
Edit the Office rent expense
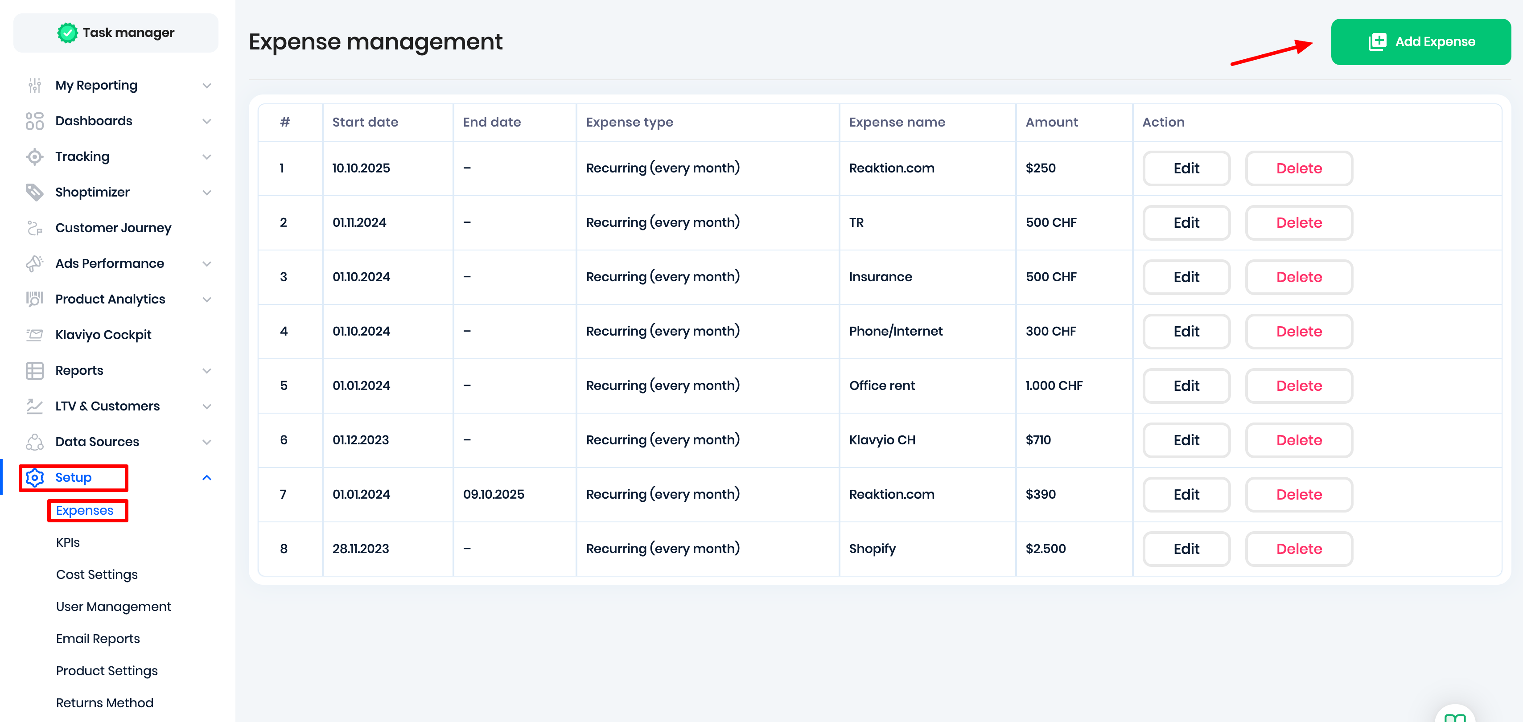1186,386
